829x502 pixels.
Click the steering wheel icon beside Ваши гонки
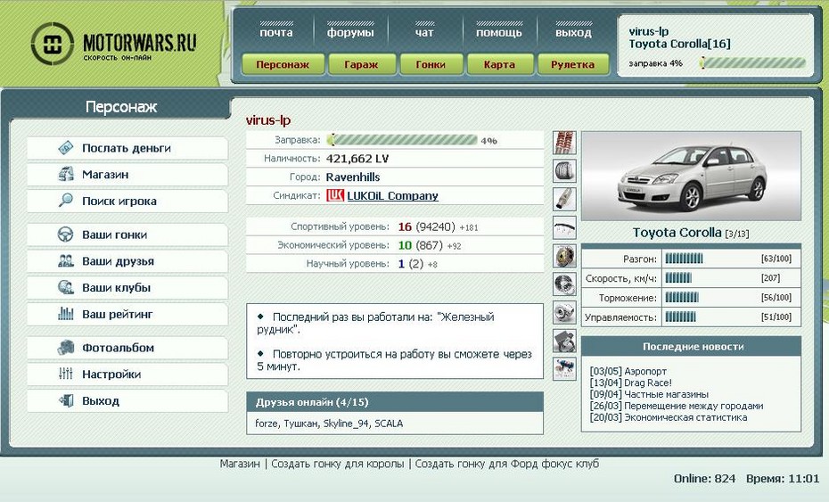(66, 235)
